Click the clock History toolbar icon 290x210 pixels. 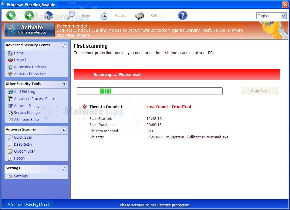(x=103, y=16)
